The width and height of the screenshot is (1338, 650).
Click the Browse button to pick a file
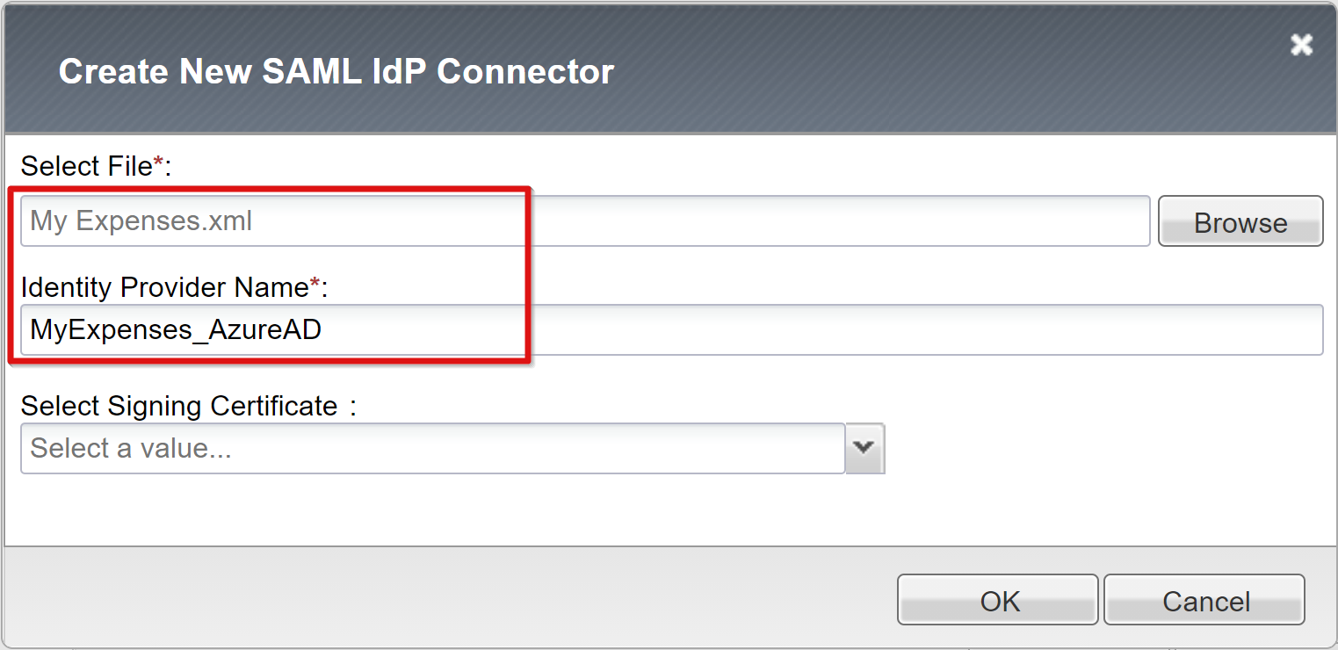1240,221
